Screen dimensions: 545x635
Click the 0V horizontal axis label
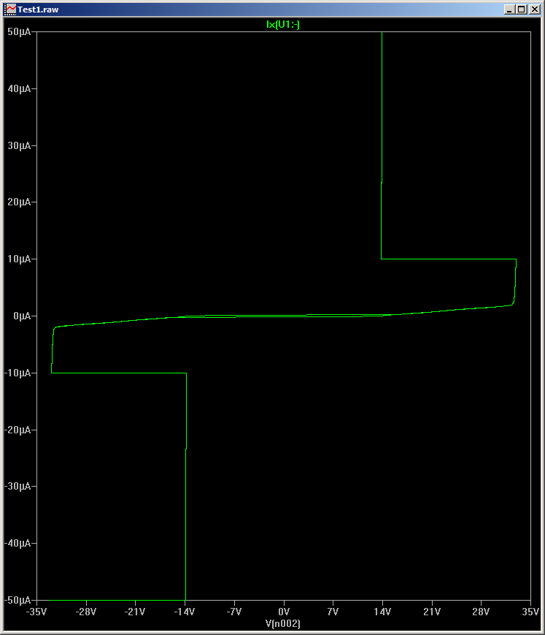coord(284,612)
